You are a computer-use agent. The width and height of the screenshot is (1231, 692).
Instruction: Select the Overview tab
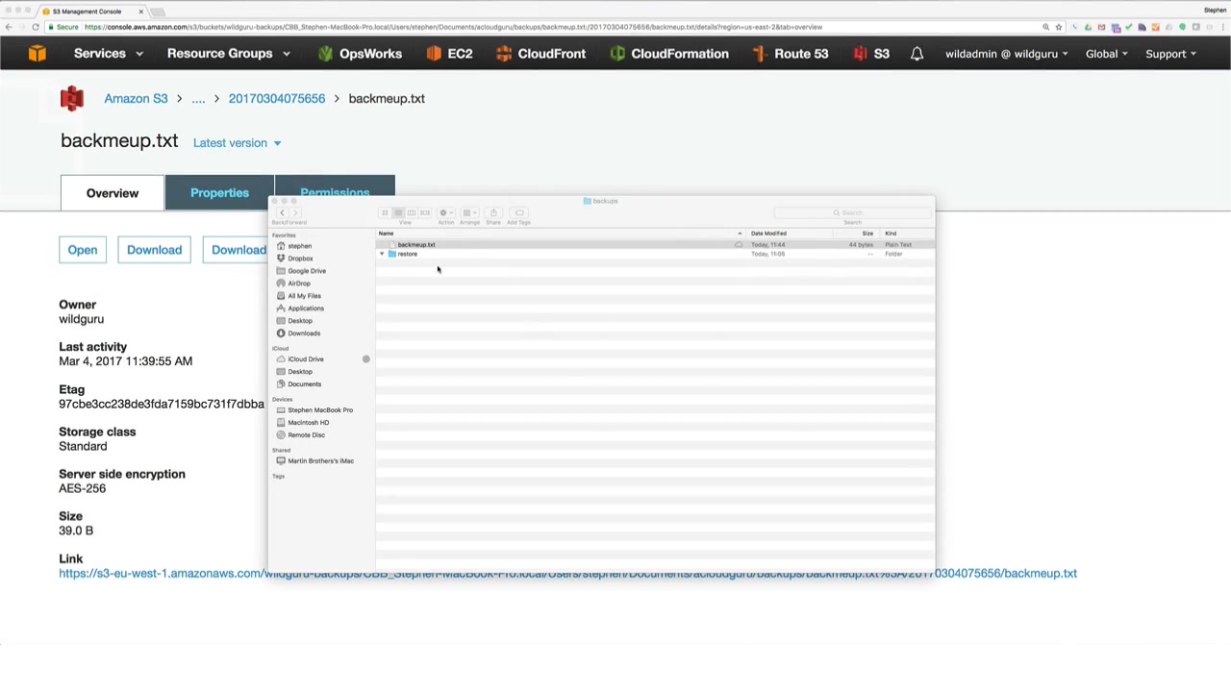pos(113,193)
